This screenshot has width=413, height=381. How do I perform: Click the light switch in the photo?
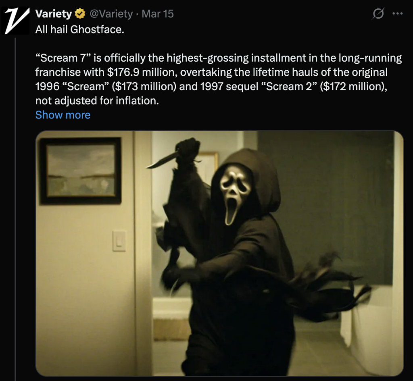pos(119,241)
